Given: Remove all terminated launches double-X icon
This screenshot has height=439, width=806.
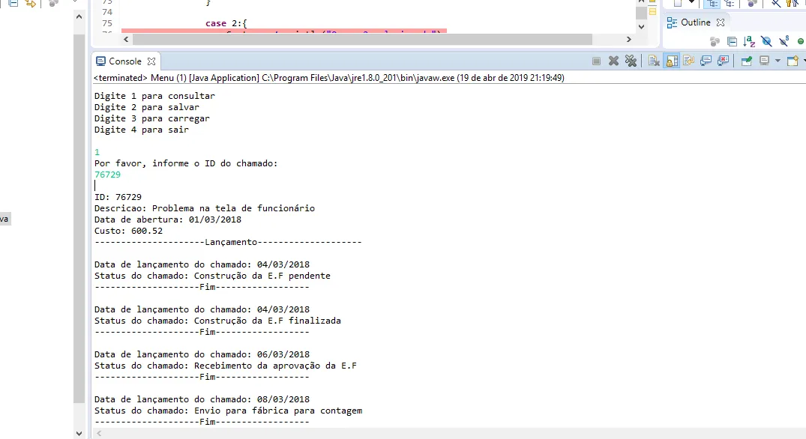Looking at the screenshot, I should (631, 61).
